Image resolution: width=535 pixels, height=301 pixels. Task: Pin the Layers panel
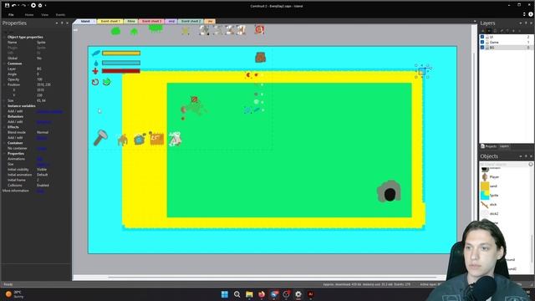(526, 23)
